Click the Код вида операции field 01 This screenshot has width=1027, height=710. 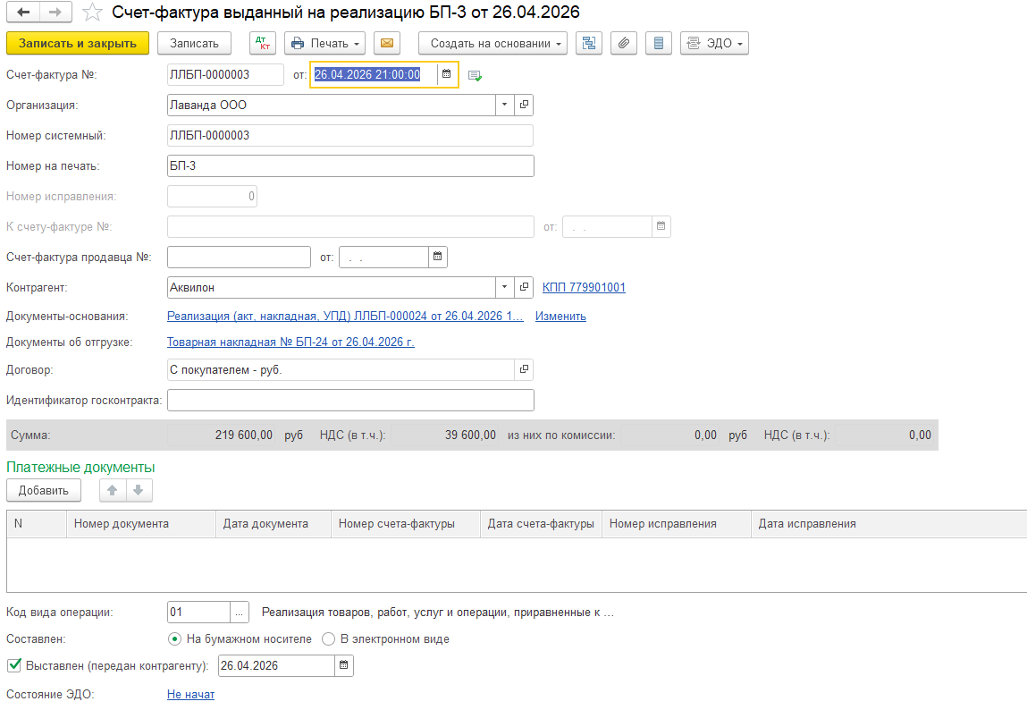(x=198, y=613)
